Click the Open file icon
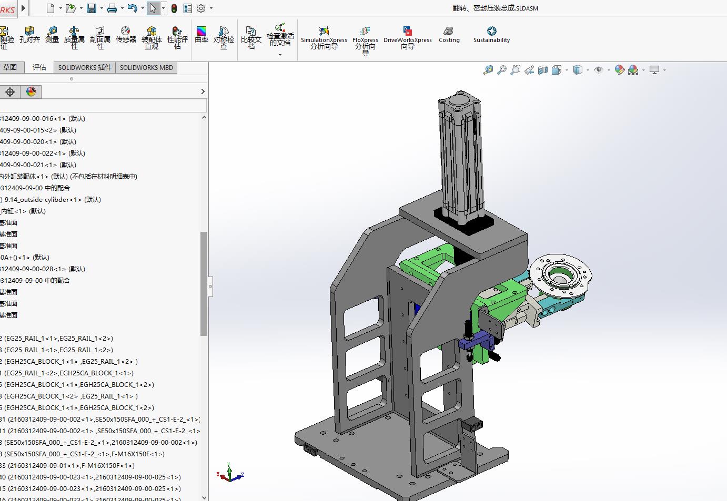Image resolution: width=727 pixels, height=501 pixels. point(70,8)
